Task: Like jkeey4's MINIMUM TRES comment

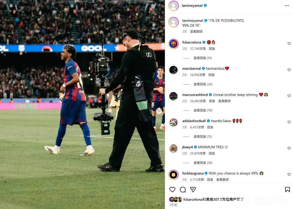Action: tap(289, 148)
